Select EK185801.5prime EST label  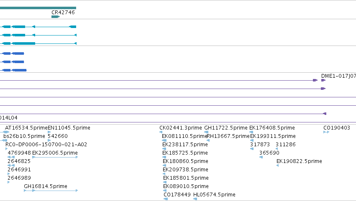tap(186, 178)
